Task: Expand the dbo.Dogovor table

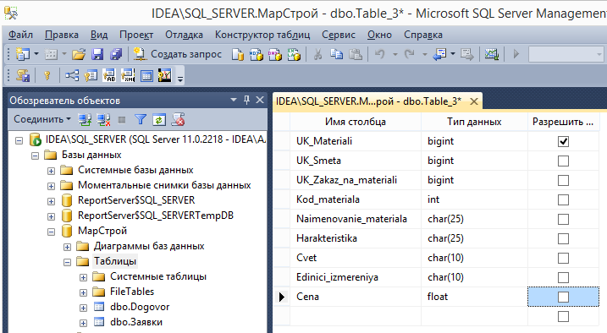Action: (x=83, y=308)
